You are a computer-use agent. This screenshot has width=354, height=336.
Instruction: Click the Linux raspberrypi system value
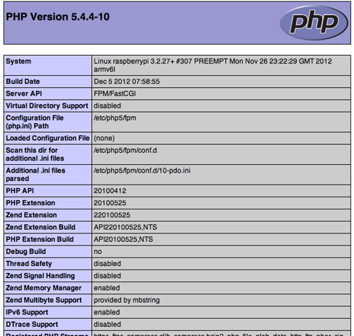click(x=212, y=65)
